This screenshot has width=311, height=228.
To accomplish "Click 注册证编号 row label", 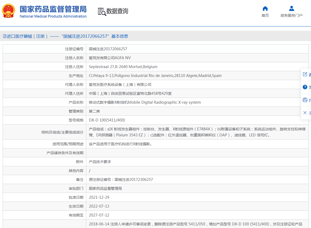I will (74, 49).
